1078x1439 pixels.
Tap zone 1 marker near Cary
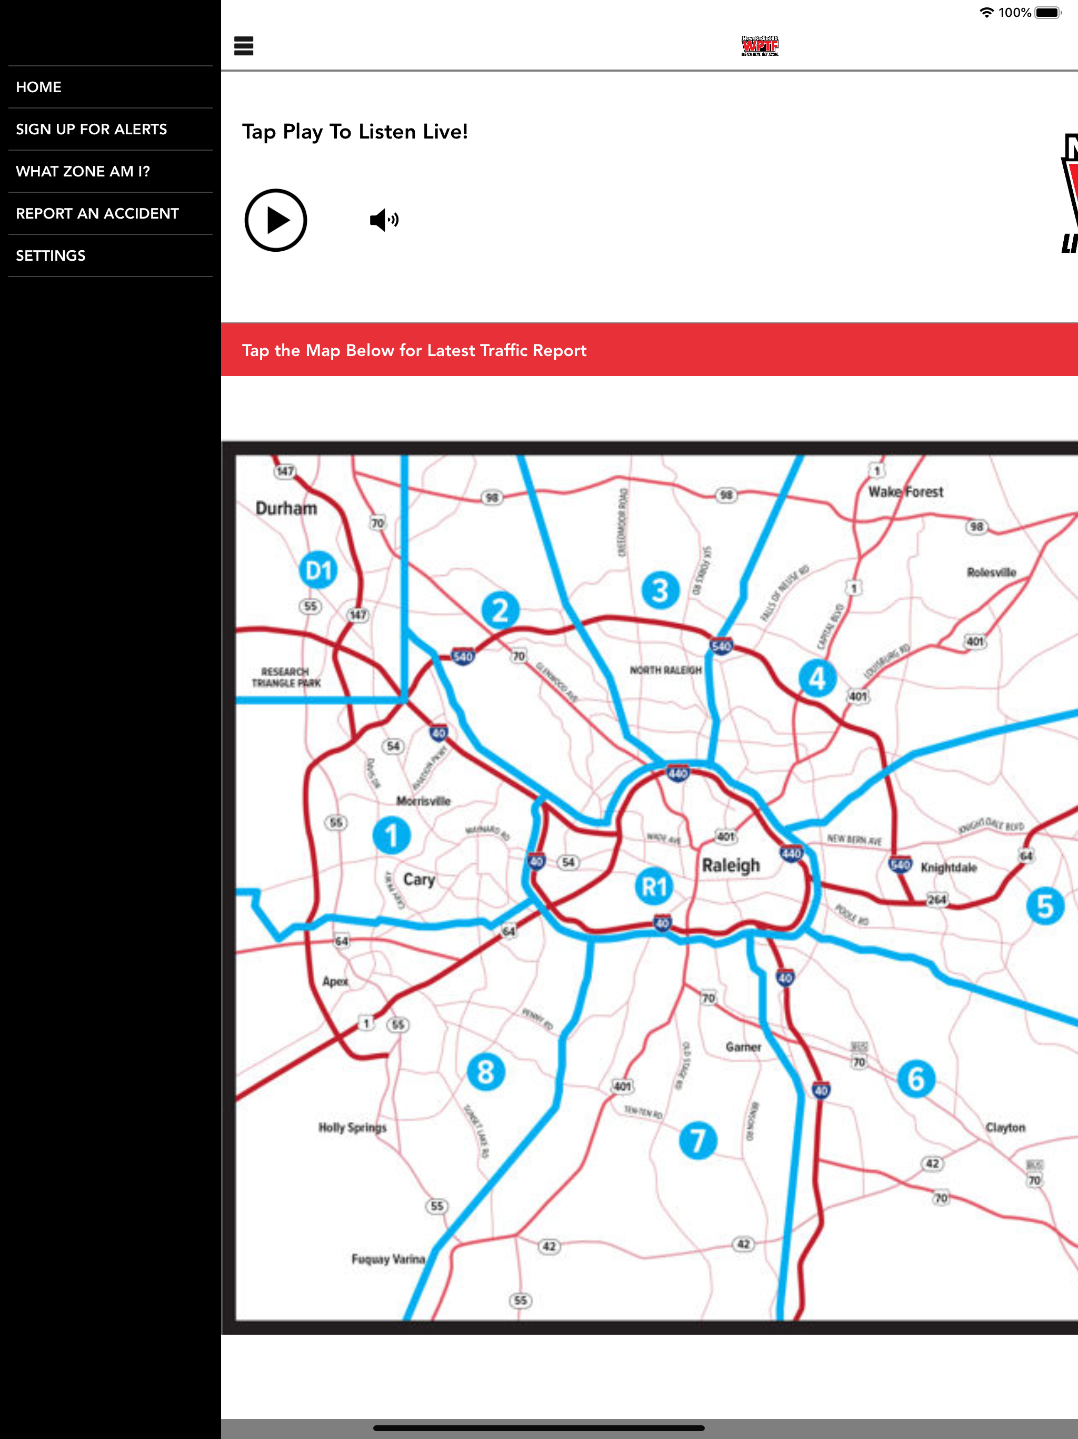click(x=392, y=835)
